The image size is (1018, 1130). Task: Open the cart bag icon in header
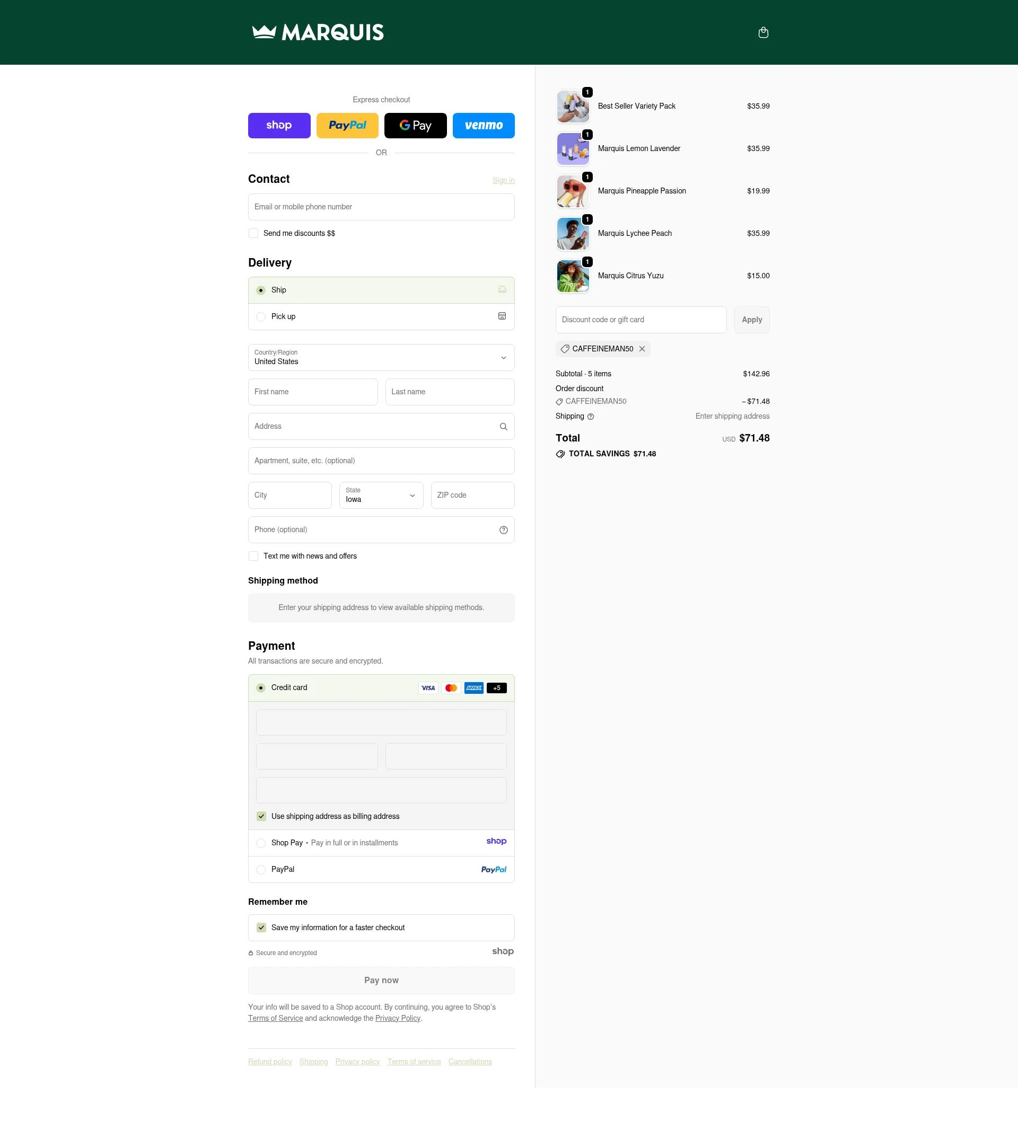(763, 32)
